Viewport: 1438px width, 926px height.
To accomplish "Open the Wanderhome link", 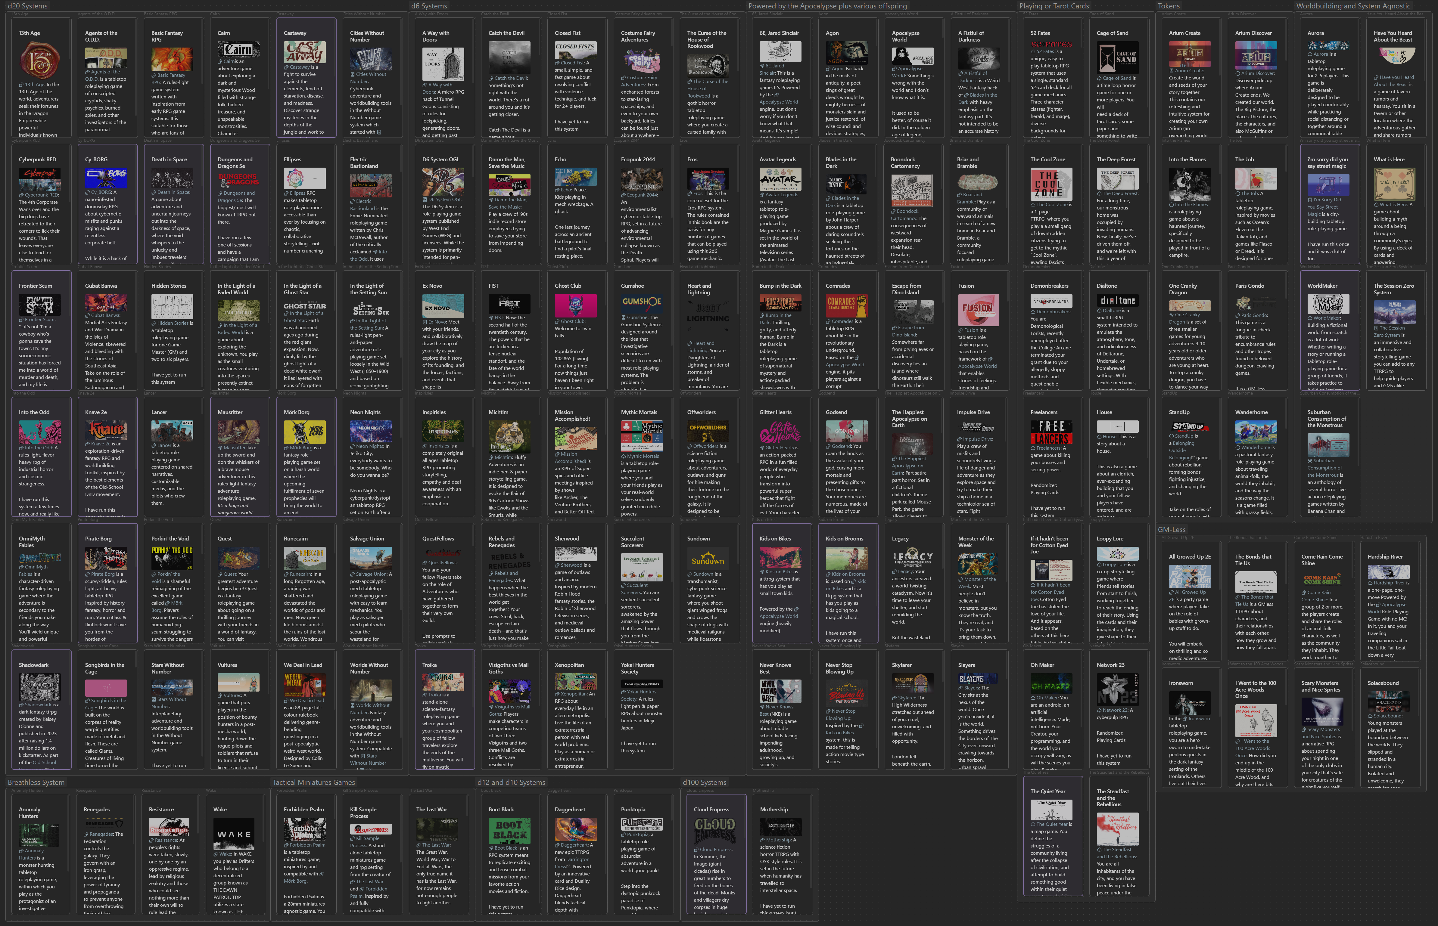I will [x=1255, y=448].
